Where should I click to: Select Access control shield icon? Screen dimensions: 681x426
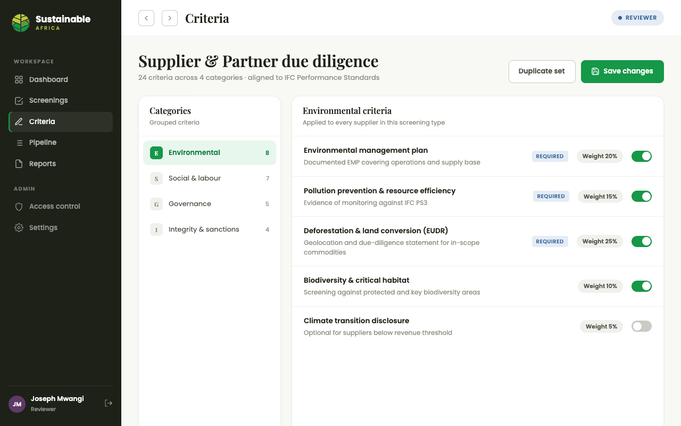19,207
